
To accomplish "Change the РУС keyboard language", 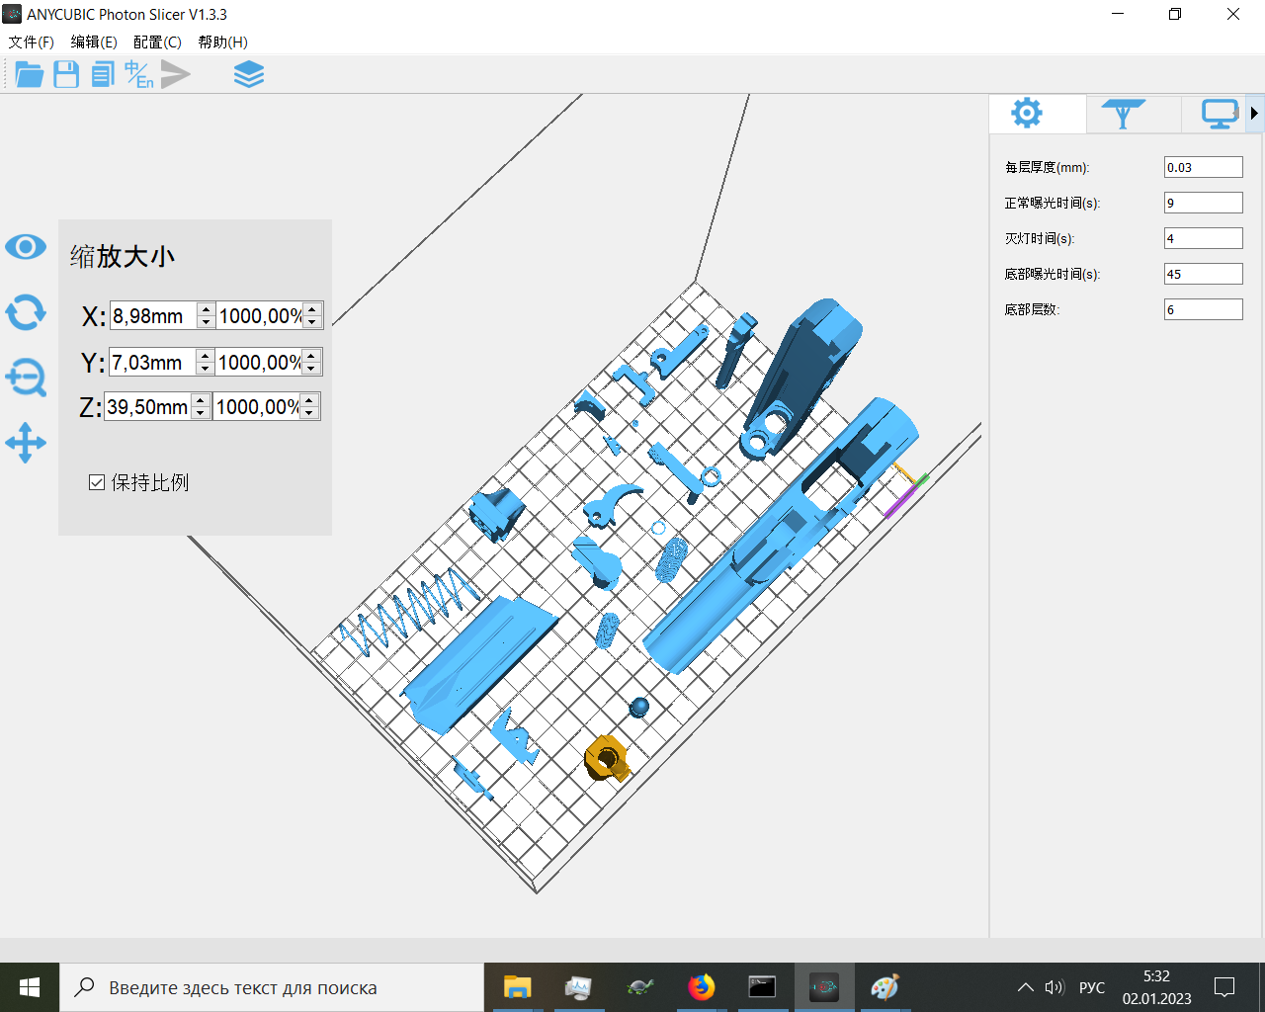I will (1092, 987).
